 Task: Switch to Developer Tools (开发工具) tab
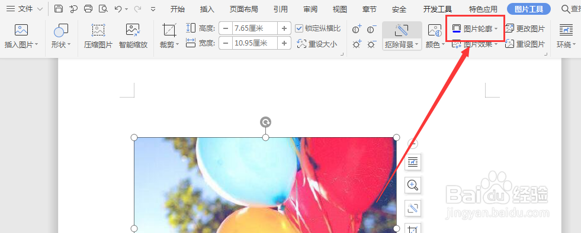pos(437,9)
